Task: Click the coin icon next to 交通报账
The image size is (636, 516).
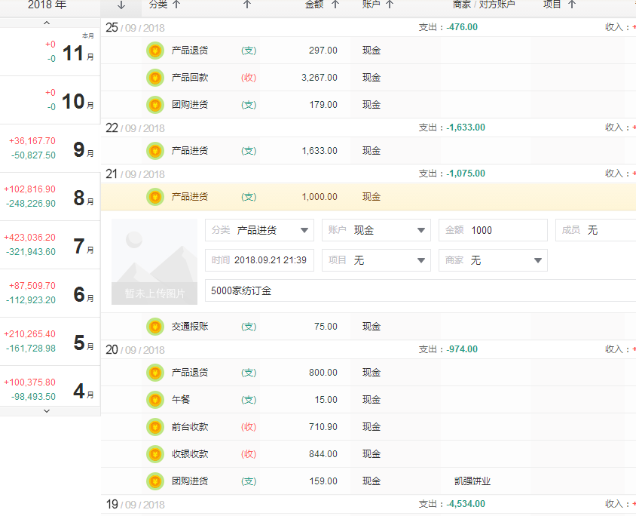Action: point(155,327)
